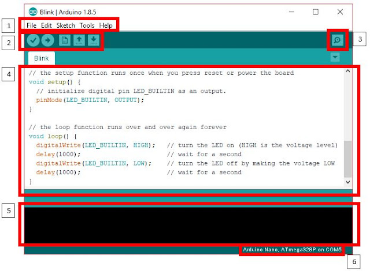Click 'digitalWrite(LED_BUILTIN, LOW);' code
The height and width of the screenshot is (271, 370).
coord(94,163)
